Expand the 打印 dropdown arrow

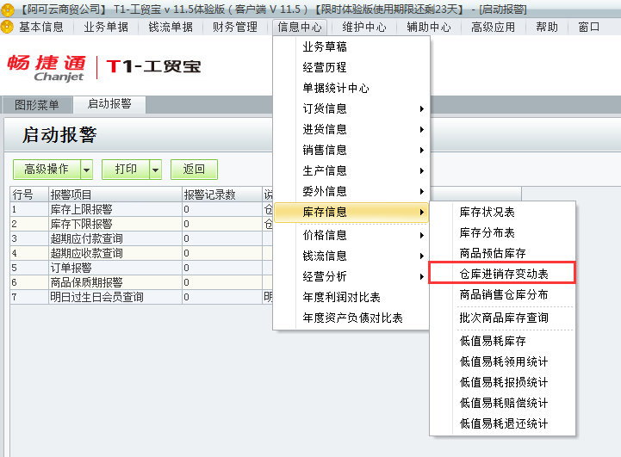pyautogui.click(x=156, y=170)
